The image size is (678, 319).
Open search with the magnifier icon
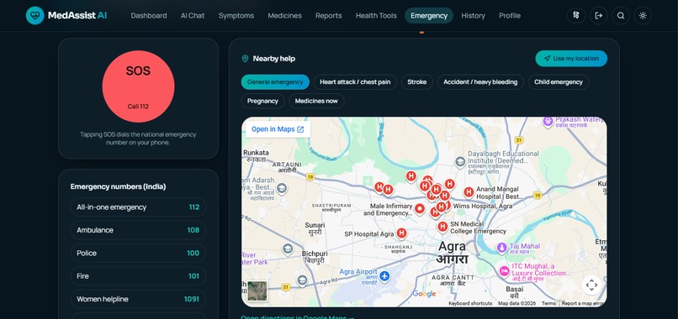[621, 16]
